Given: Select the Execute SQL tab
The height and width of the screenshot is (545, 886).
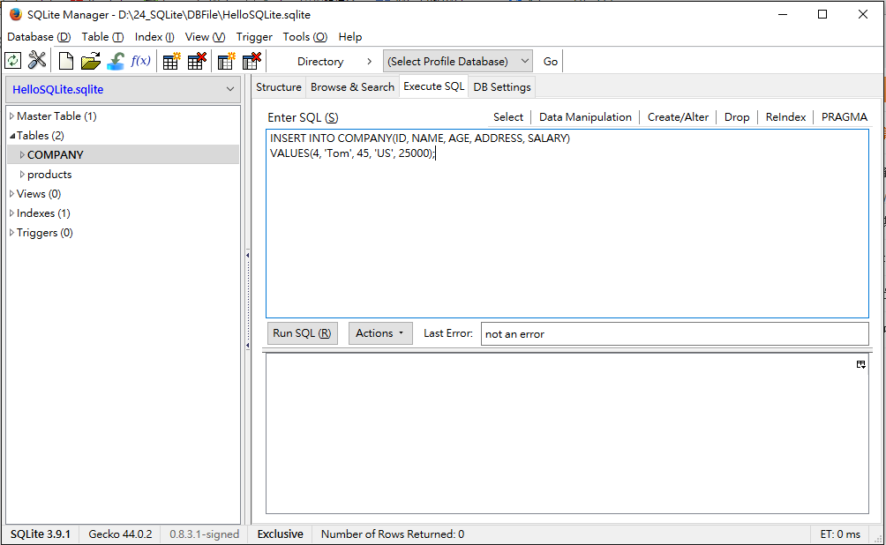Looking at the screenshot, I should [434, 86].
